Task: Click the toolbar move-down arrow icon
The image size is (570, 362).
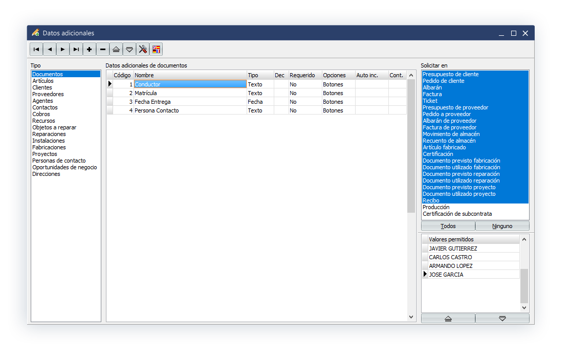Action: 129,49
